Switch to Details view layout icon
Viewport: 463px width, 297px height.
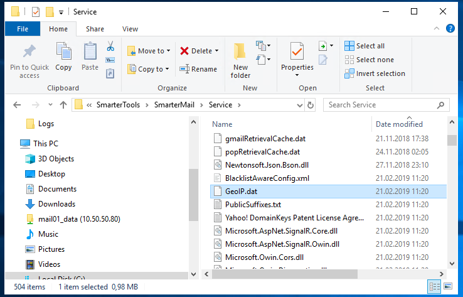(434, 287)
